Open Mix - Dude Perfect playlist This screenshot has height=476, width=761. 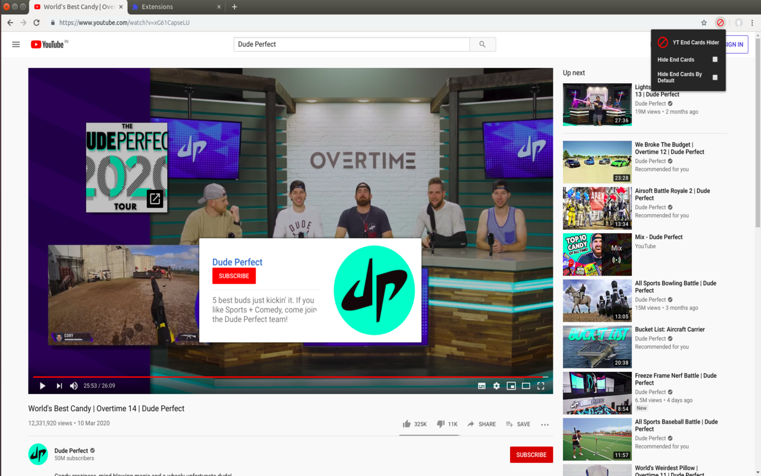[659, 237]
